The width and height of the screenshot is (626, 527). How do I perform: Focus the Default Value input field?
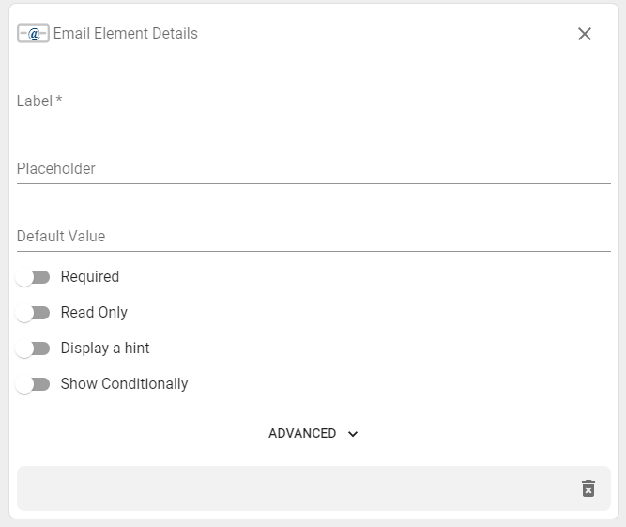[313, 236]
